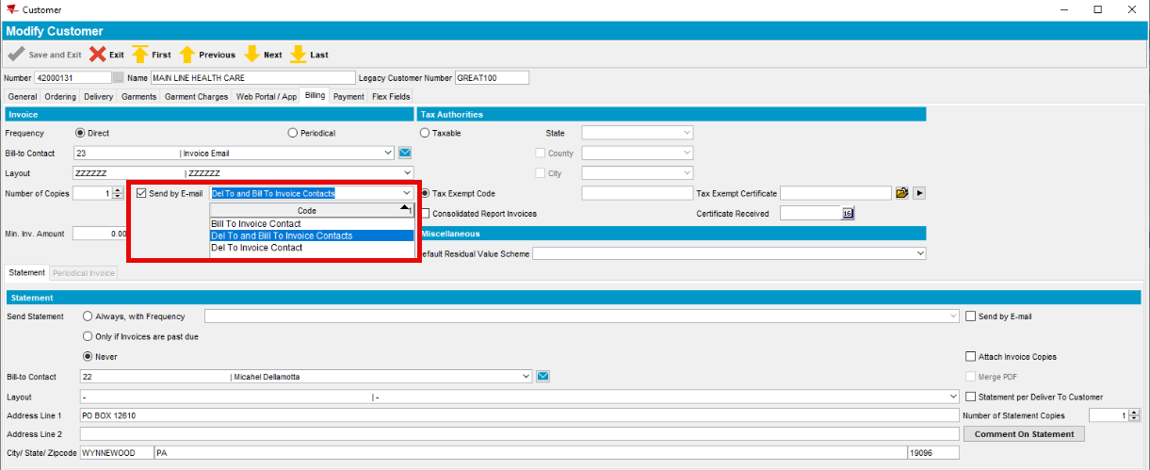1150x470 pixels.
Task: Click the zipcode field showing 19096
Action: coord(932,453)
